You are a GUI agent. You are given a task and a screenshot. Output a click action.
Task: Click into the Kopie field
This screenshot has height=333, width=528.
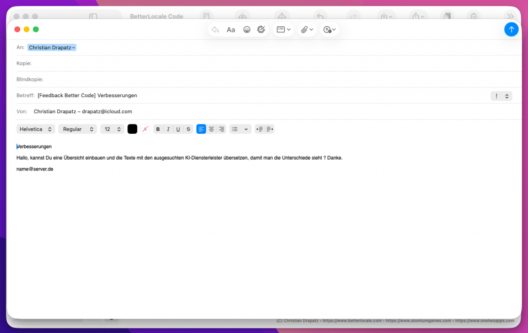[258, 63]
